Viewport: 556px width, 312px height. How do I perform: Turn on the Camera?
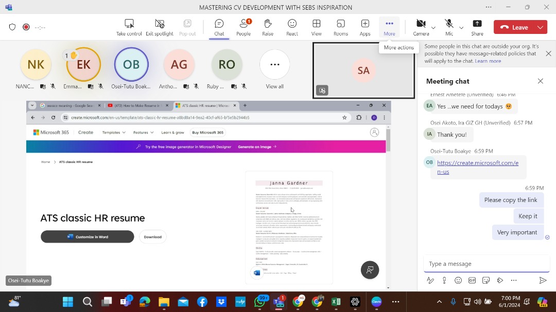[x=421, y=24]
